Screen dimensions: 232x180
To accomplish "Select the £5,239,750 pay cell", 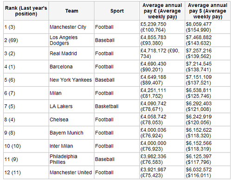I will (162, 27).
